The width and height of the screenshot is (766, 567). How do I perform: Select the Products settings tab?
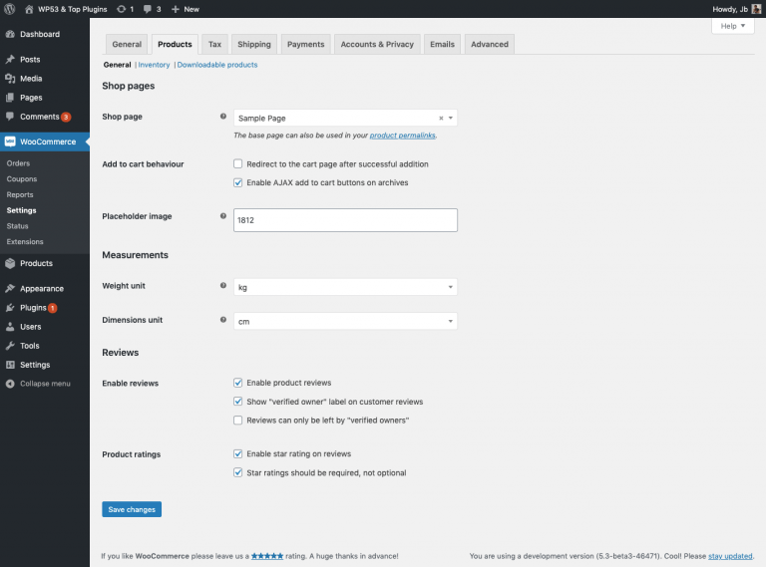coord(175,45)
